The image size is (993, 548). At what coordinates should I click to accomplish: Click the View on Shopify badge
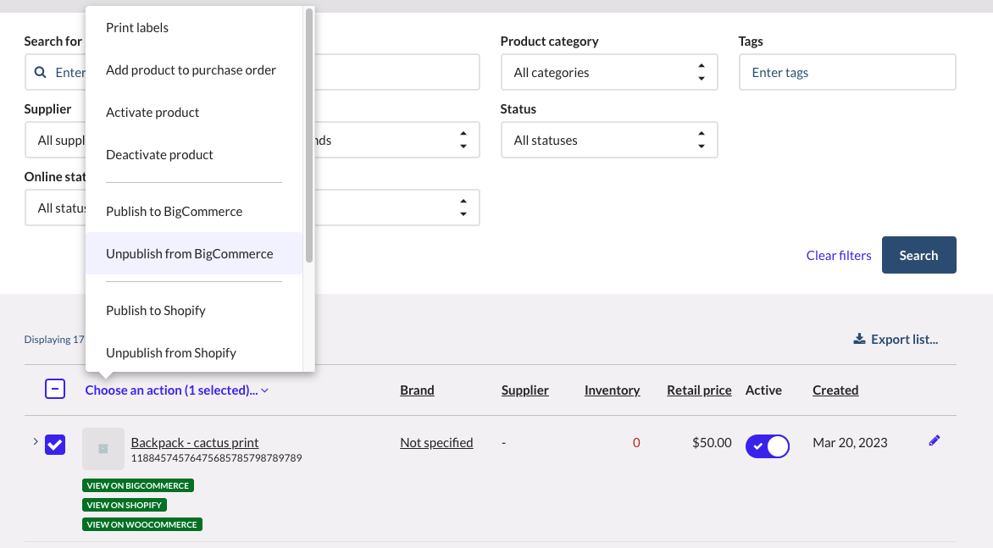pyautogui.click(x=125, y=505)
